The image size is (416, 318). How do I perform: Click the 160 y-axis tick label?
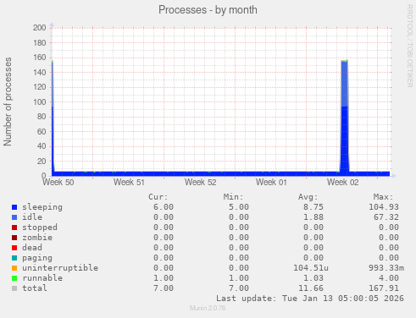coord(40,58)
